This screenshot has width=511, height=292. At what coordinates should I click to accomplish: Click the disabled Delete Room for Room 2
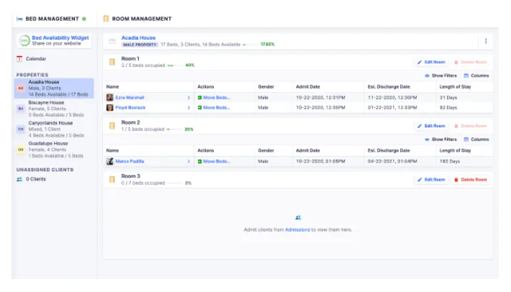click(x=471, y=126)
